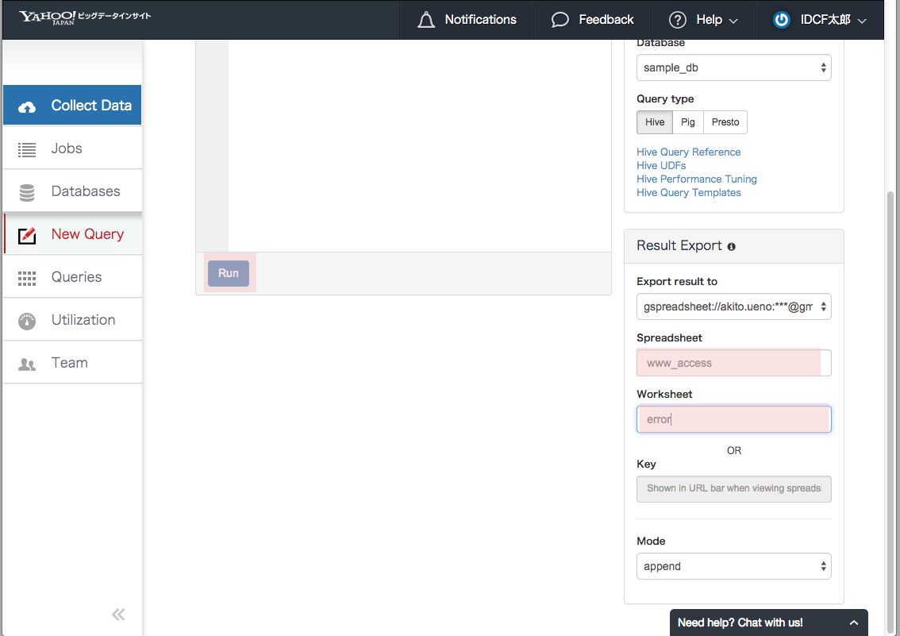900x636 pixels.
Task: Click the IDCF太郎 account power icon
Action: 781,20
